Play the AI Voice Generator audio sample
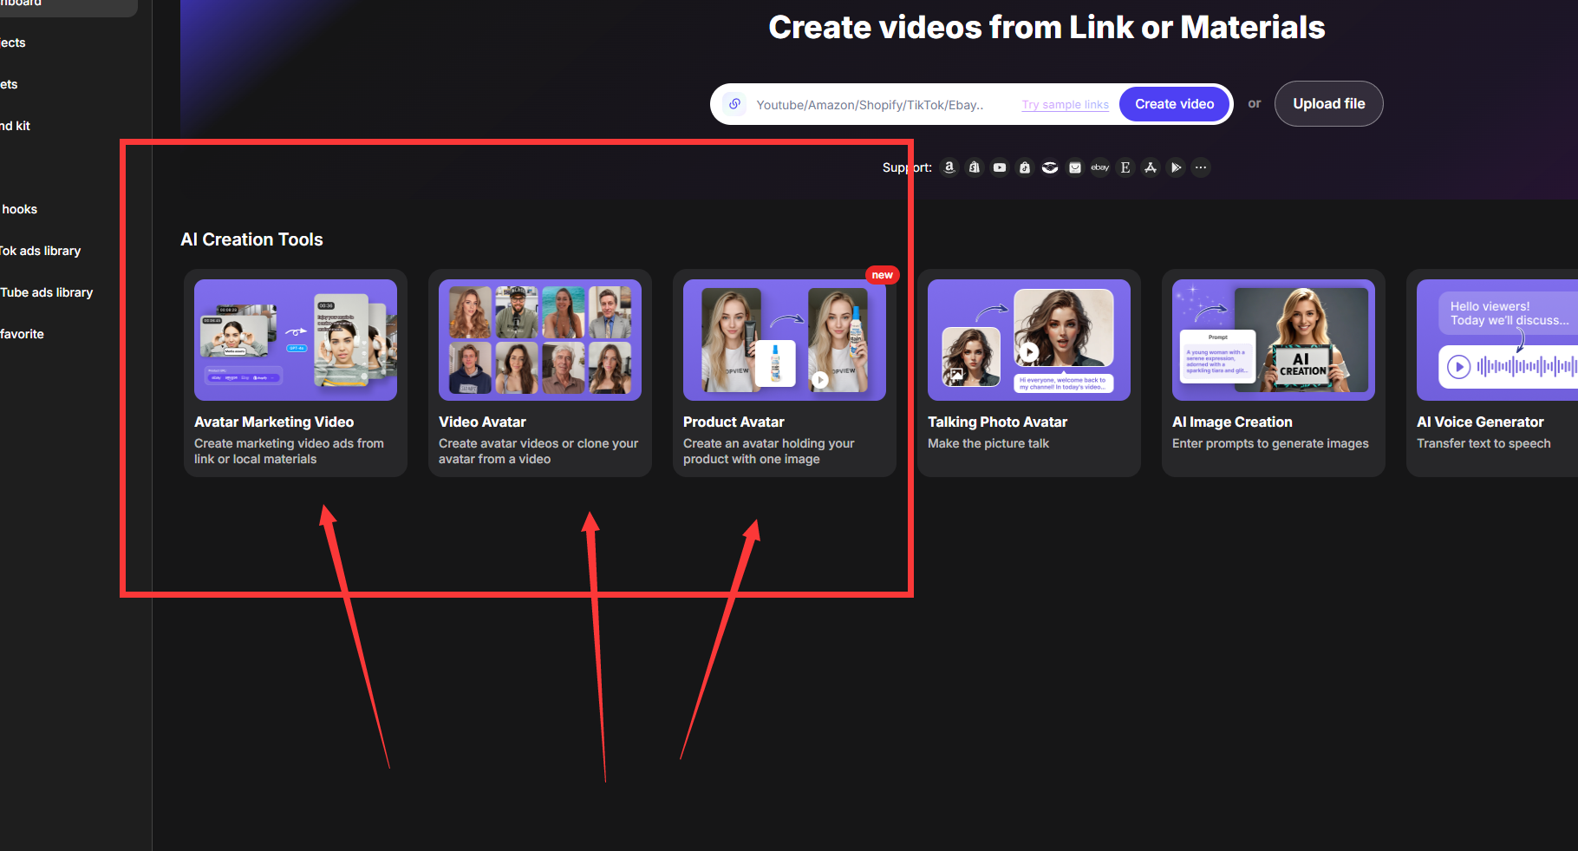The image size is (1578, 851). (1458, 367)
